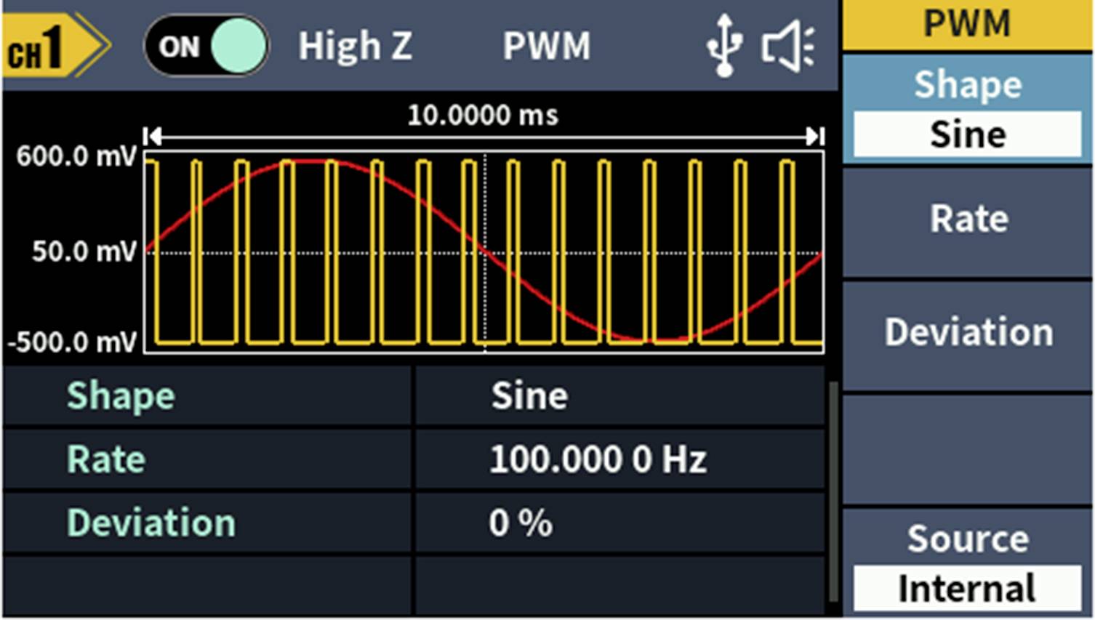Click the USB connection status icon
Viewport: 1095px width, 620px height.
pos(726,45)
